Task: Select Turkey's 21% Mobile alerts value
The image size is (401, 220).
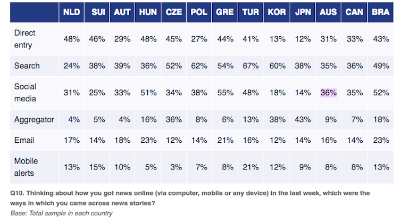Action: click(250, 166)
